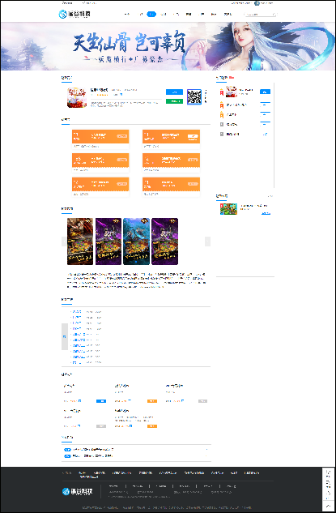Open the second purple game screenshot
The width and height of the screenshot is (336, 513).
point(108,242)
